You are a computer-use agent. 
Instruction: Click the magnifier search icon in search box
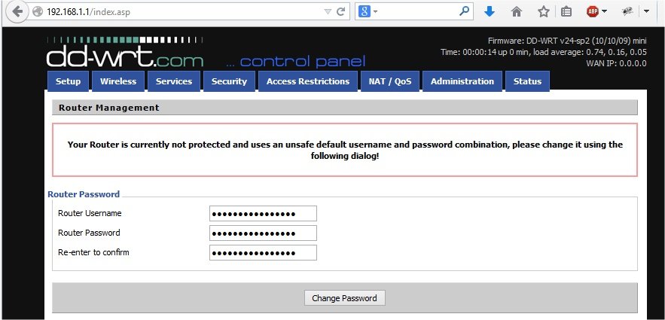click(x=464, y=12)
